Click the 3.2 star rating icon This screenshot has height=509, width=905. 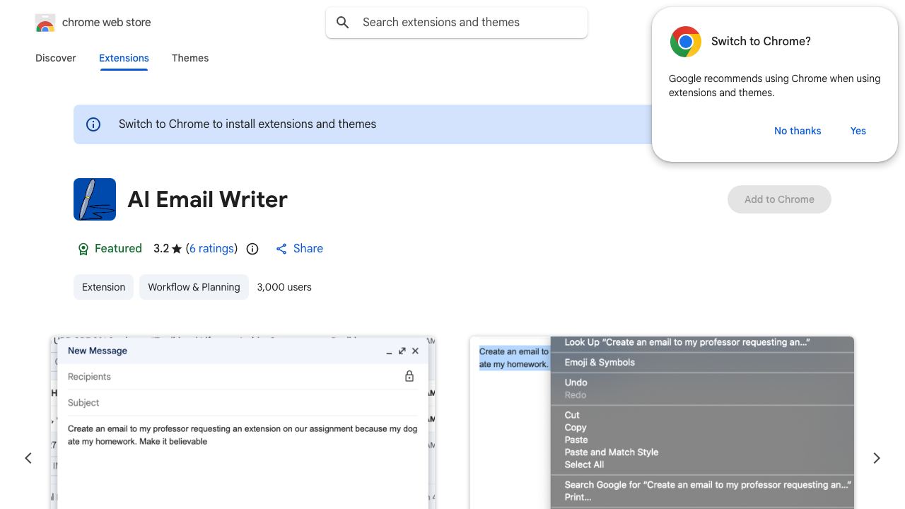pyautogui.click(x=177, y=249)
